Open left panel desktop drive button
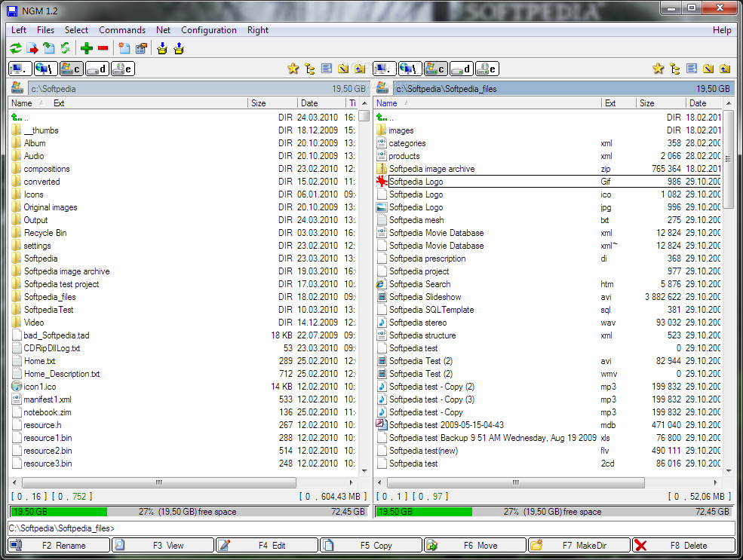 pyautogui.click(x=20, y=69)
